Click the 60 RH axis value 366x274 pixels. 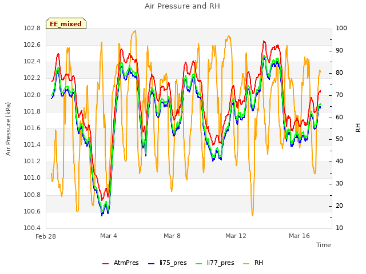pos(339,117)
